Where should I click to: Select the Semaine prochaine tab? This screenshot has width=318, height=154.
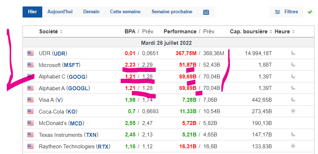click(x=172, y=12)
